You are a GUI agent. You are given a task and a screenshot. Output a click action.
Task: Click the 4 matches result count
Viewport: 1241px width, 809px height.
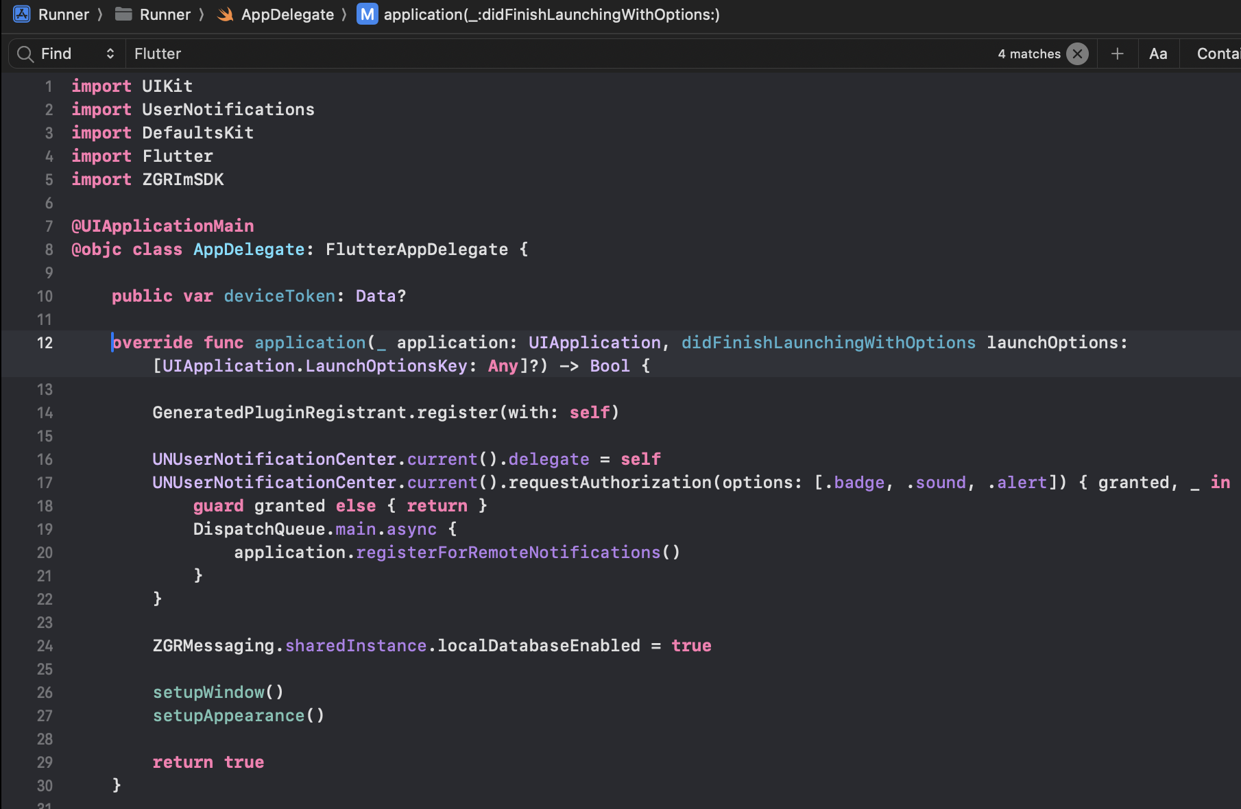pyautogui.click(x=1029, y=53)
